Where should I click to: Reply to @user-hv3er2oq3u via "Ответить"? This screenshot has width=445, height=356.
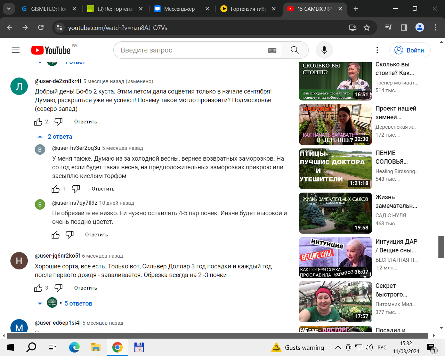[x=103, y=189]
